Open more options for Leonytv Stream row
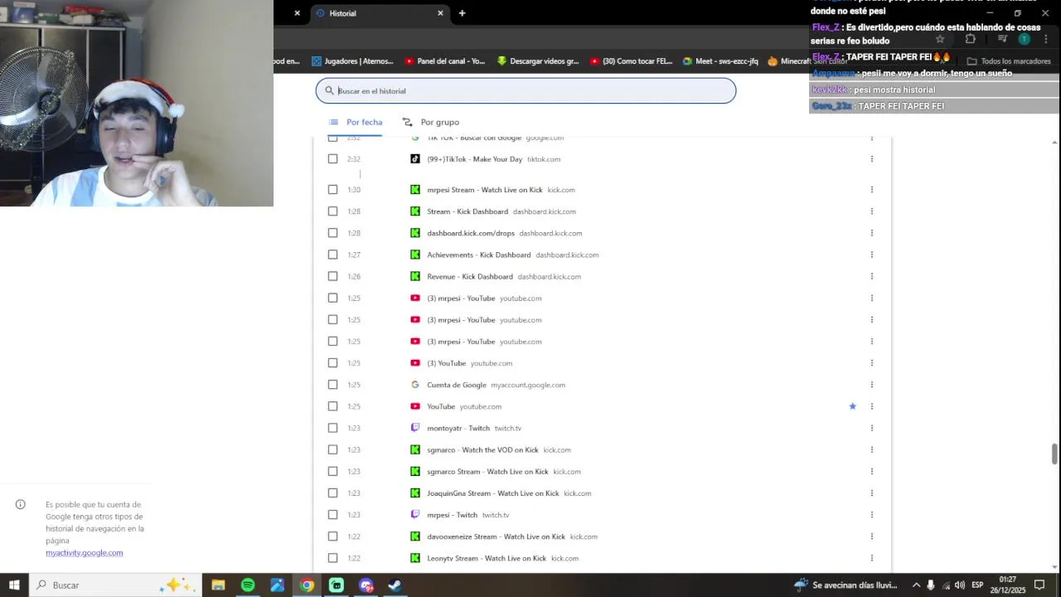The width and height of the screenshot is (1061, 597). click(871, 558)
